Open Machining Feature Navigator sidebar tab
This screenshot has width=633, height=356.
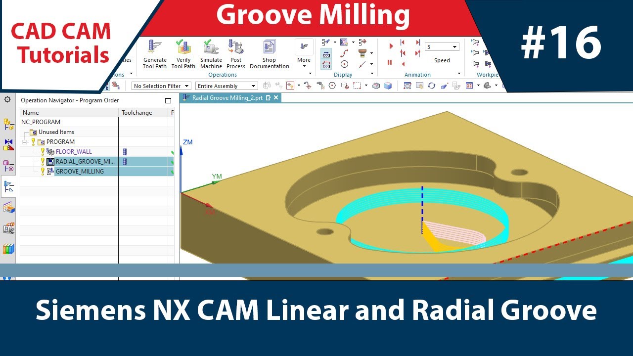click(x=8, y=208)
